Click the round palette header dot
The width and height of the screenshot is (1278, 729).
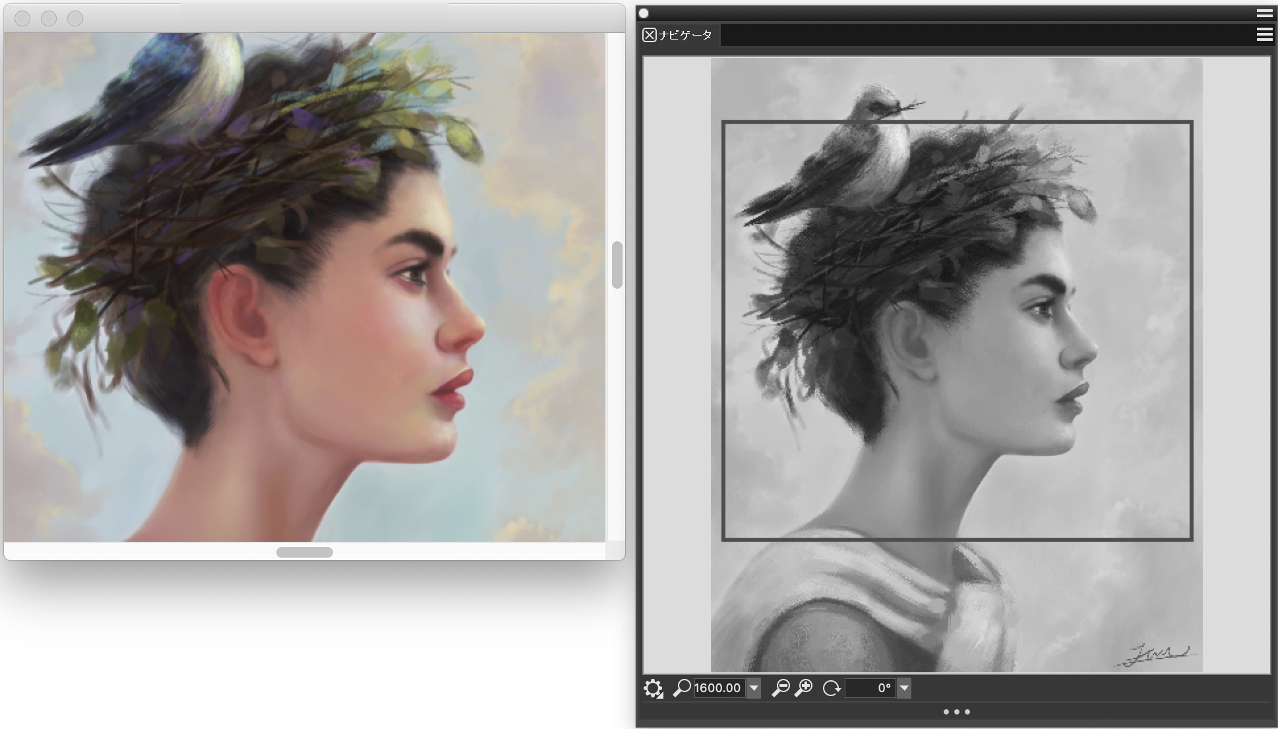click(x=644, y=13)
